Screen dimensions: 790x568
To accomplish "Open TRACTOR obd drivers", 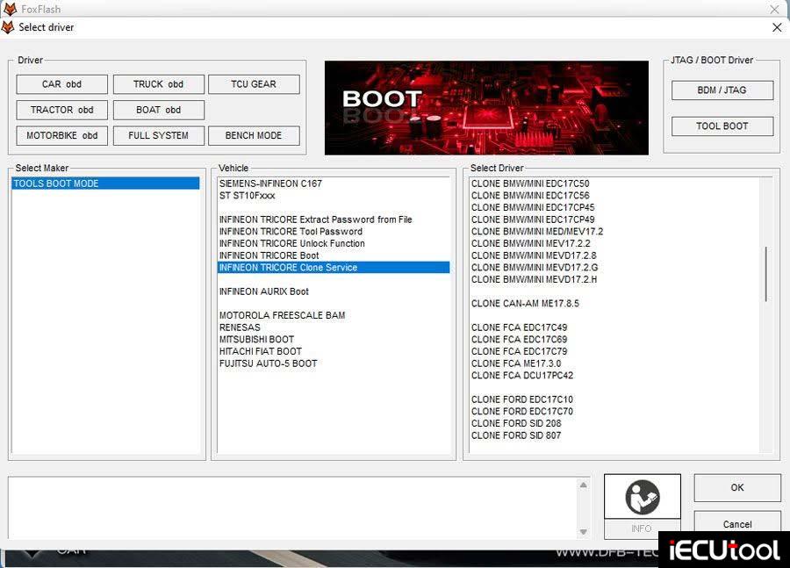I will click(x=62, y=110).
